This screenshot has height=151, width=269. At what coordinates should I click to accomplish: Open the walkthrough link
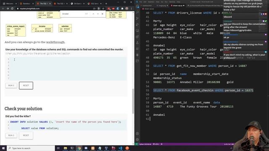click(x=55, y=42)
